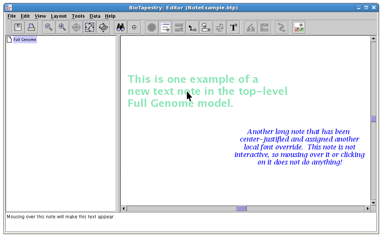Select the Add Text Note 'T' tool
Viewport: 384px width, 239px height.
(x=233, y=27)
